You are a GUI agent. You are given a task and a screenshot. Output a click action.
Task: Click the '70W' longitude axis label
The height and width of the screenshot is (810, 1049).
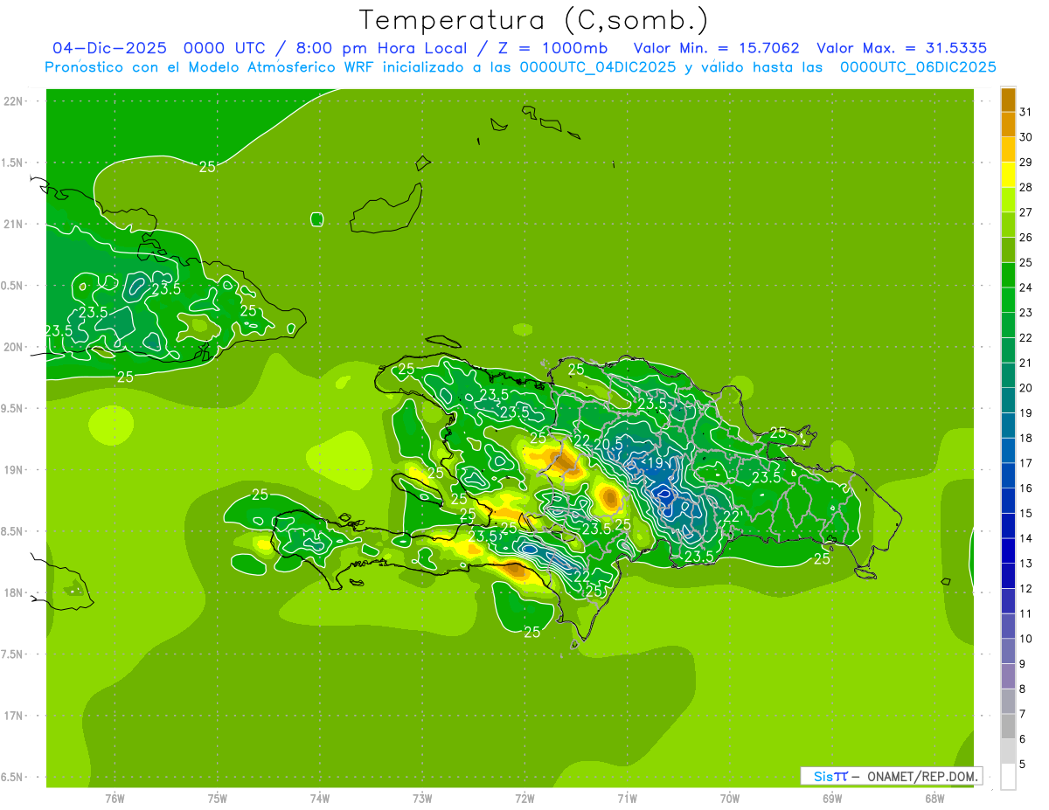730,798
